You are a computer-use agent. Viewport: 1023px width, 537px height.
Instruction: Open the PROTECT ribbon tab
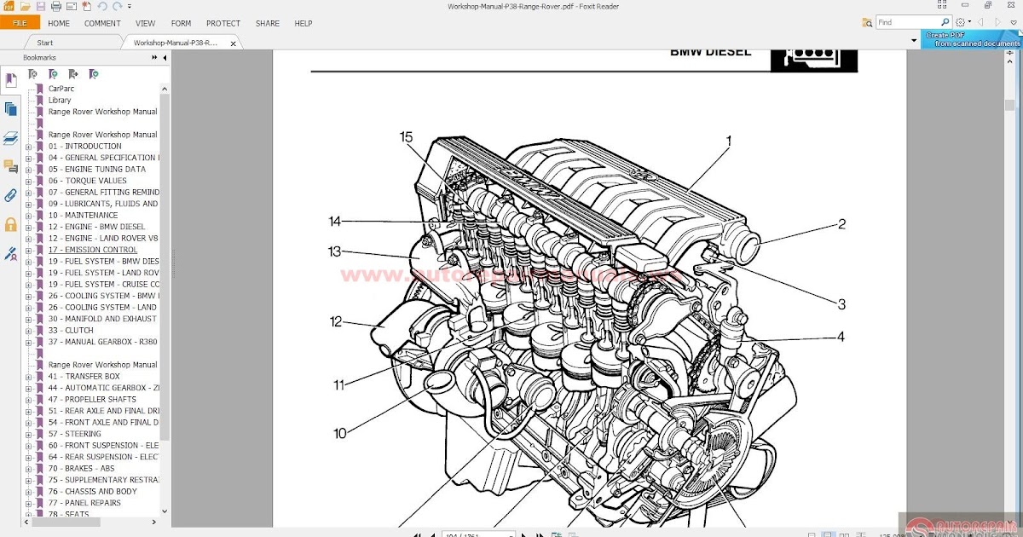223,23
